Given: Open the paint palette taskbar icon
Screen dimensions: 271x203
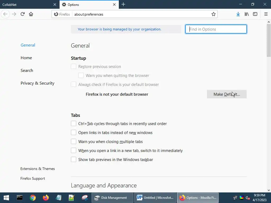Looking at the screenshot, I should click(x=85, y=198).
